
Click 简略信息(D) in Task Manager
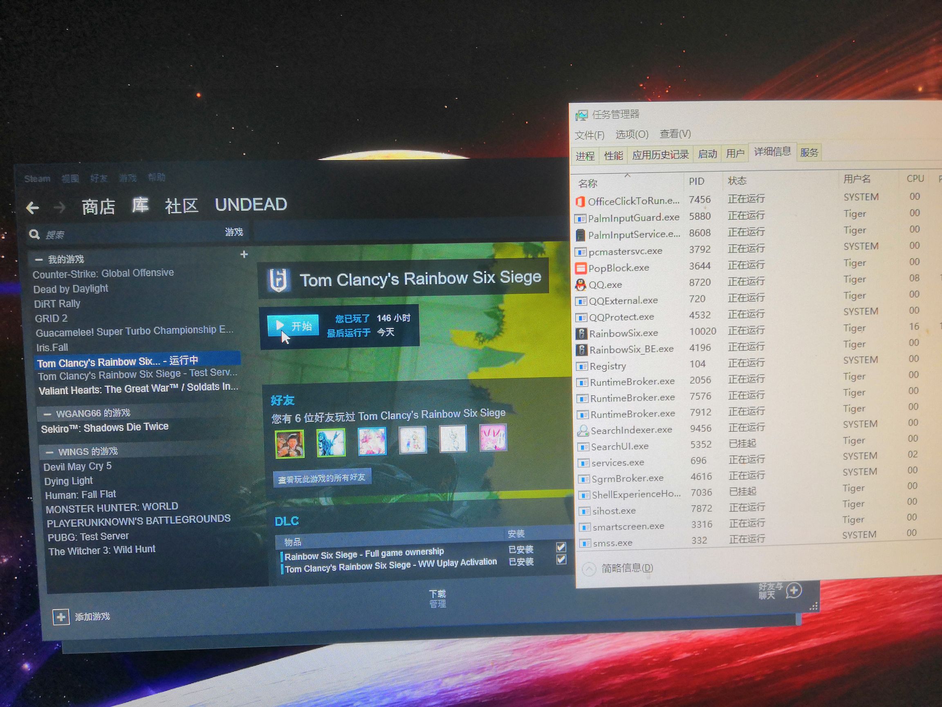pyautogui.click(x=627, y=568)
